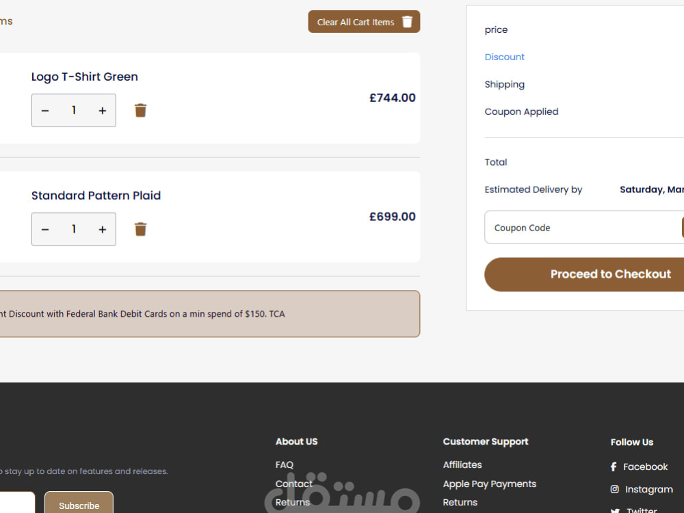Increase Standard Pattern Plaid quantity with plus

[x=102, y=229]
